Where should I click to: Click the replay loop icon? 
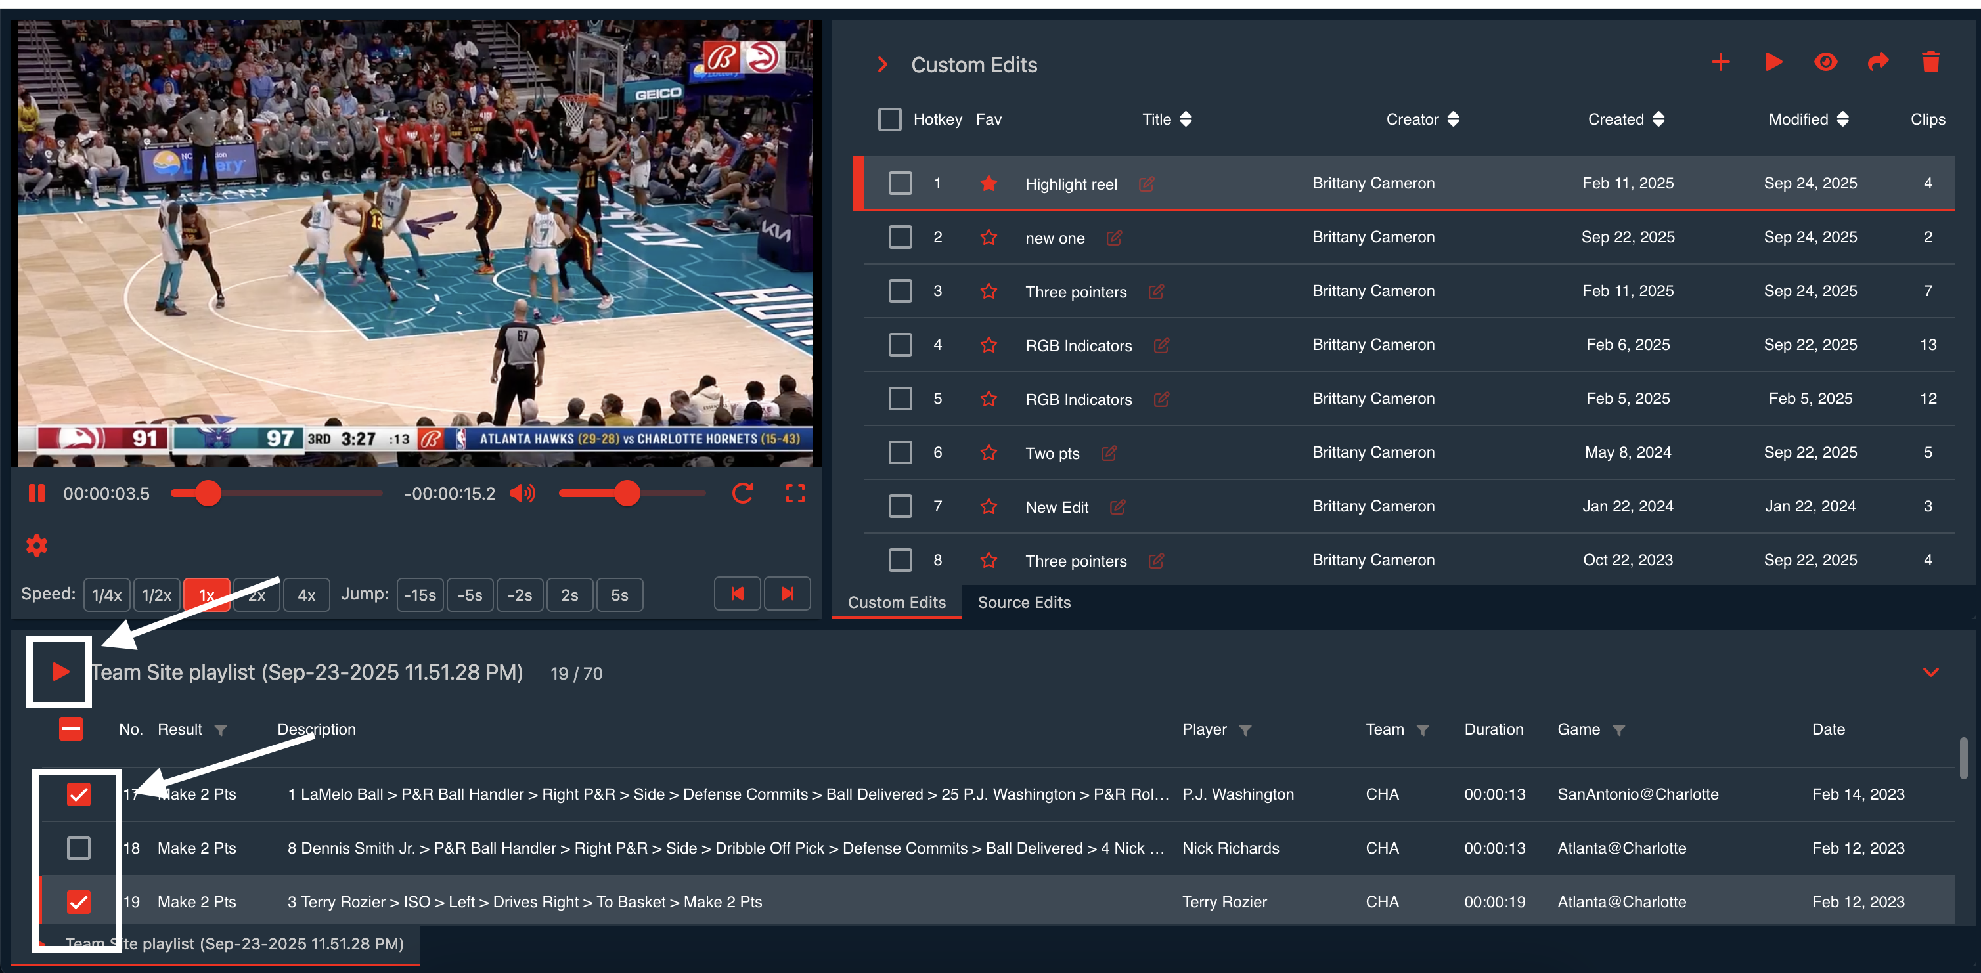pos(742,492)
